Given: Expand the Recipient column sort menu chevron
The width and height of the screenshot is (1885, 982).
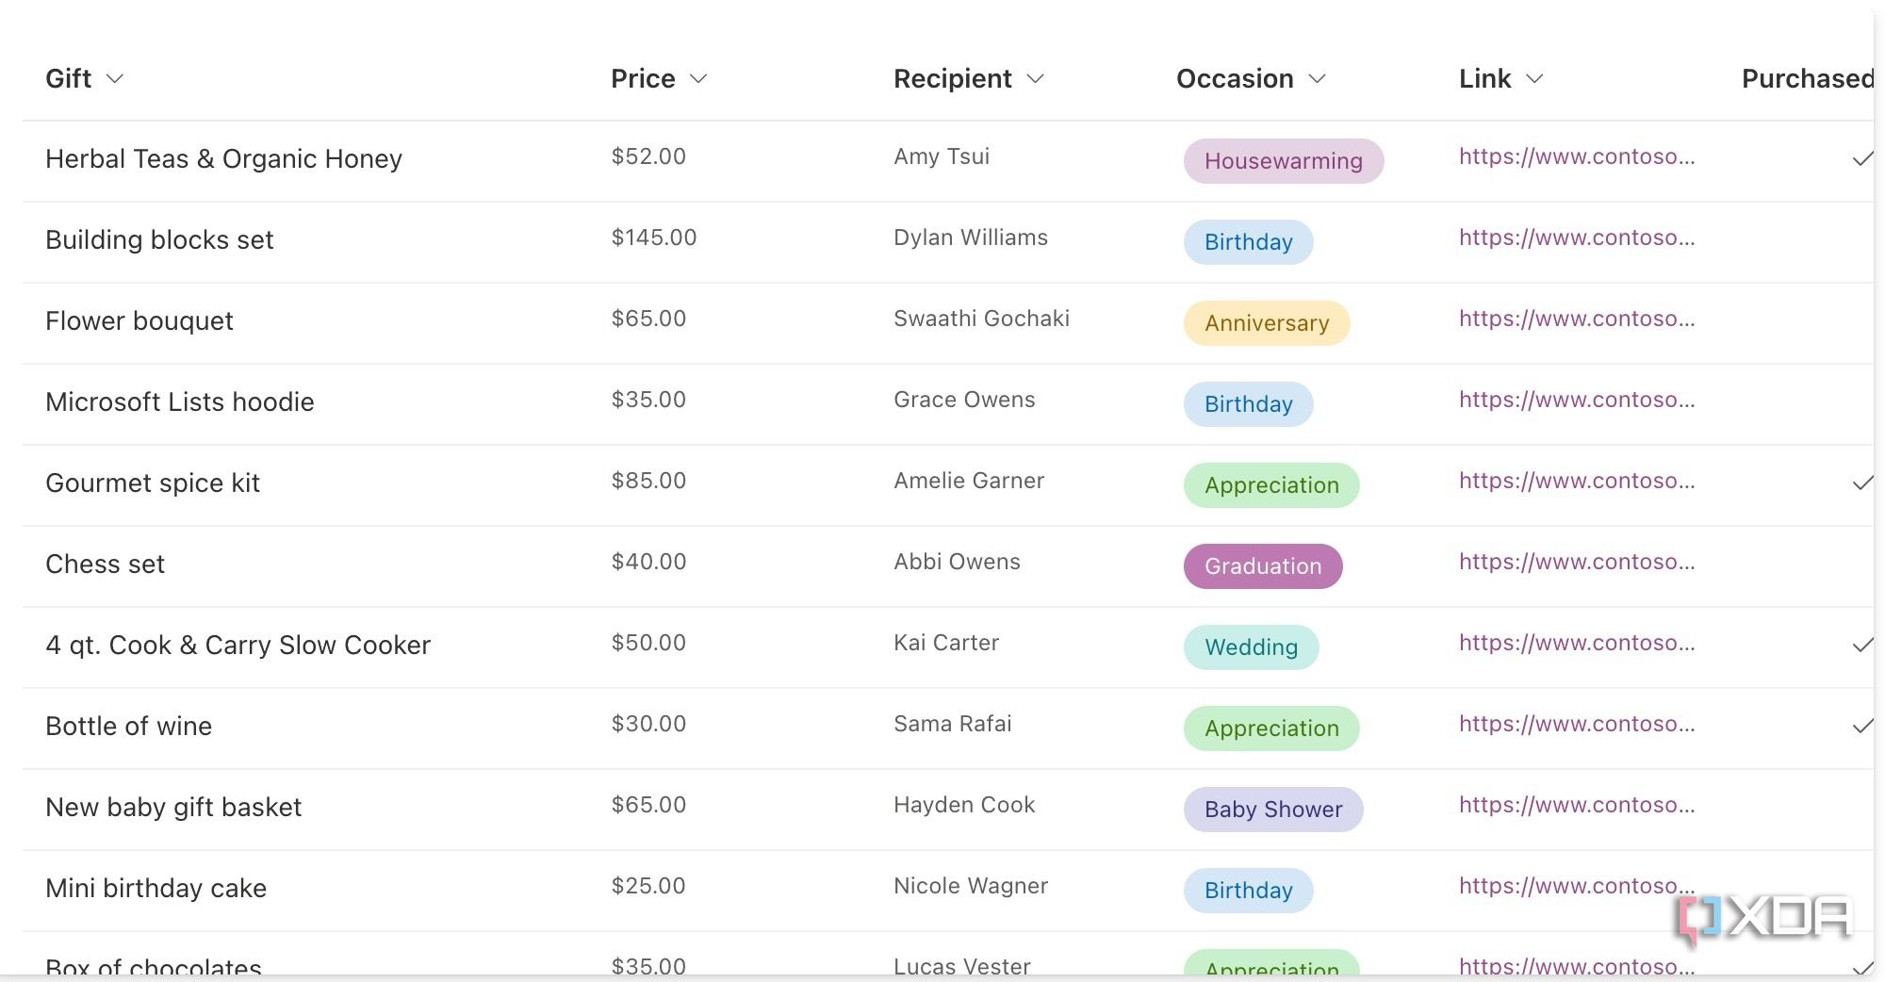Looking at the screenshot, I should (1035, 79).
